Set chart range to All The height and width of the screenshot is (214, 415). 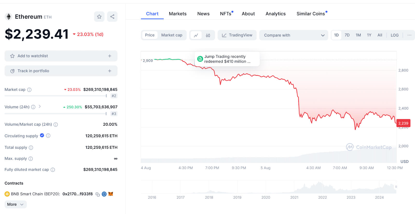380,35
